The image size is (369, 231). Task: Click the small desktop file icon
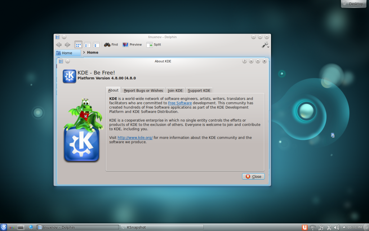point(333,135)
